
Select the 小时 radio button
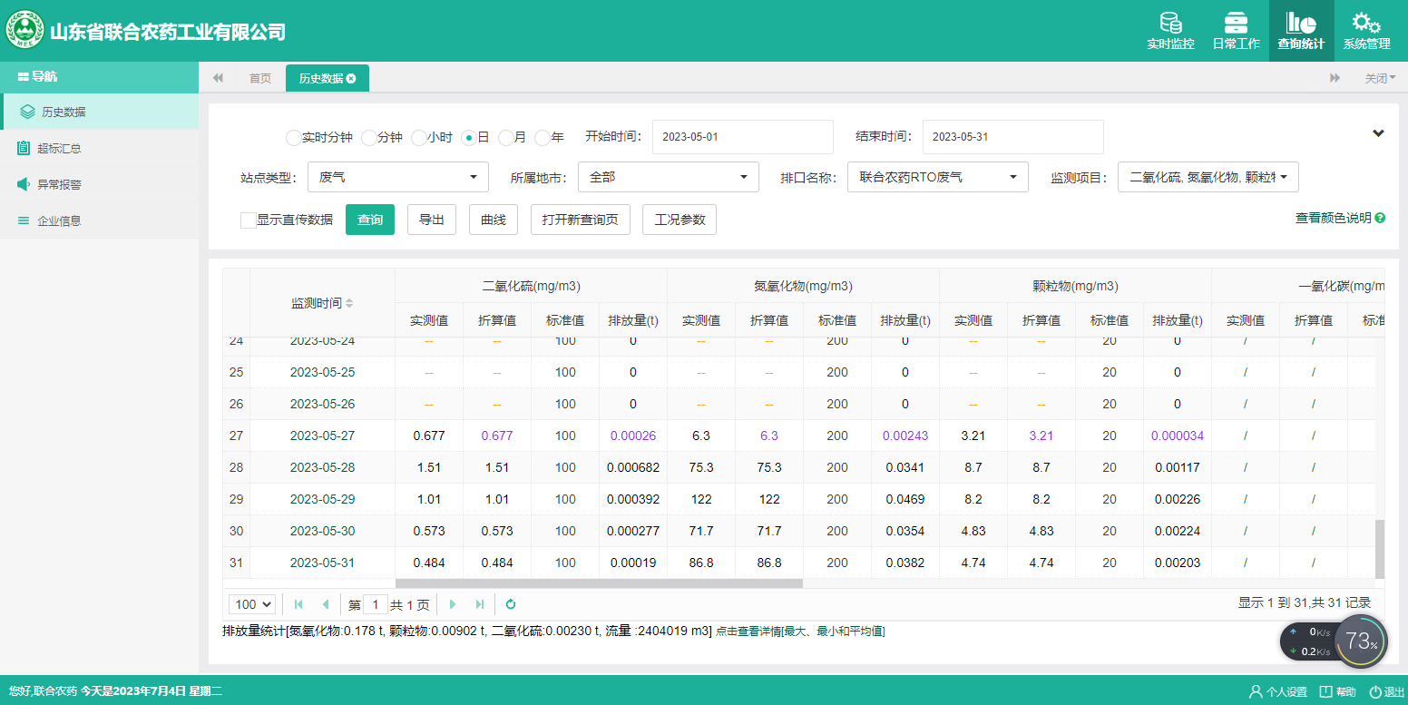point(418,138)
